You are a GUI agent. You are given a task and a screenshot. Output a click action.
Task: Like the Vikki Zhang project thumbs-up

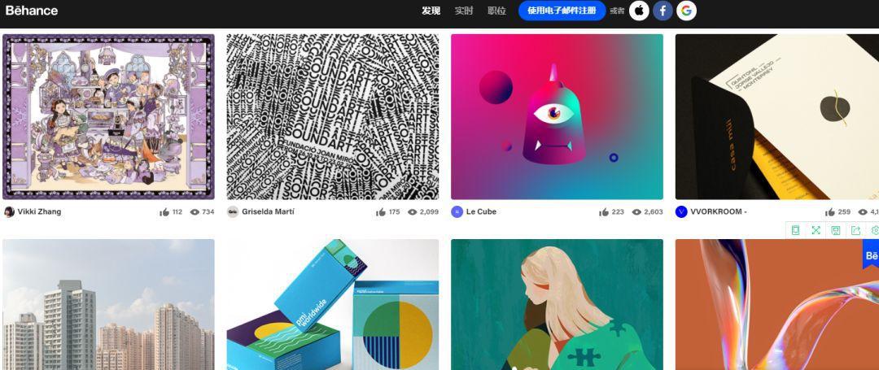pos(164,212)
